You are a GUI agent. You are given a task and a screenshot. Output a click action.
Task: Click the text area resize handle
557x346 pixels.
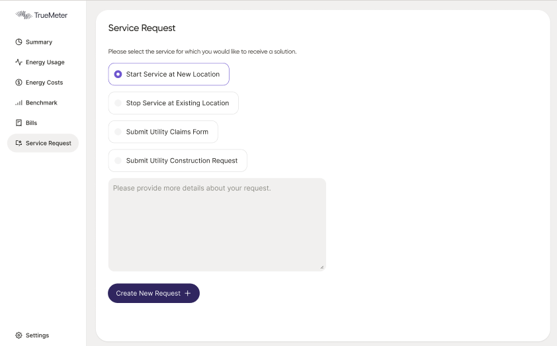[322, 267]
